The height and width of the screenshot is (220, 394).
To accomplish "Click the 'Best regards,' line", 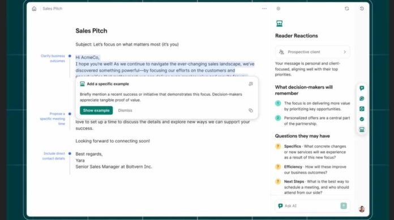I will coord(89,154).
